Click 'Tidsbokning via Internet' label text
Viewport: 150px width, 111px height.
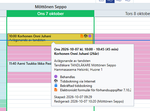click(x=78, y=81)
